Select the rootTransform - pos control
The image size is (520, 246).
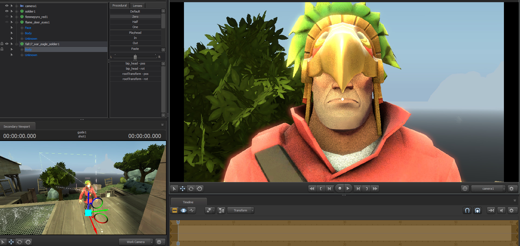(135, 74)
